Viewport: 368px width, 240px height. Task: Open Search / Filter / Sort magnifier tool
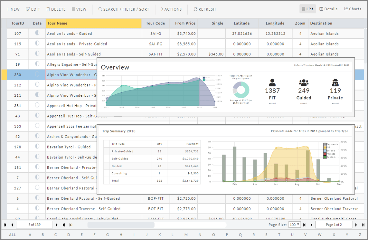click(x=124, y=9)
